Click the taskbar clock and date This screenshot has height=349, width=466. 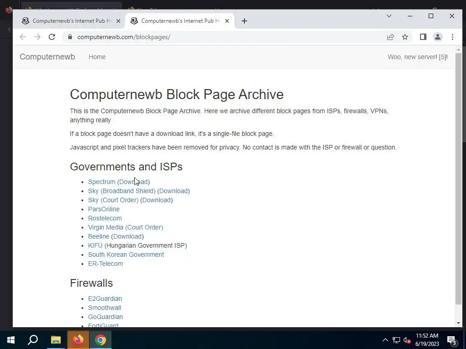coord(427,340)
